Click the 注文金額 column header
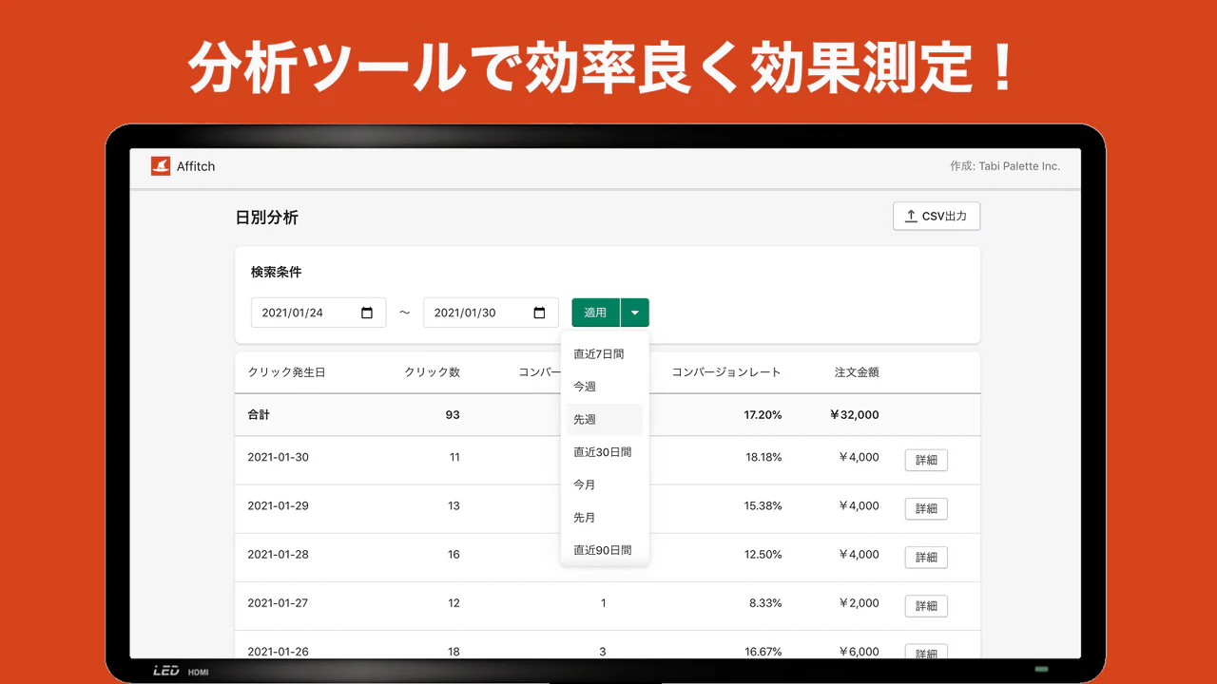 coord(857,372)
